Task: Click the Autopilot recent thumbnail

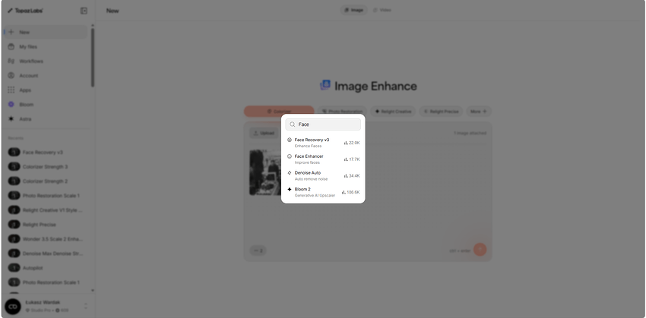Action: (14, 268)
